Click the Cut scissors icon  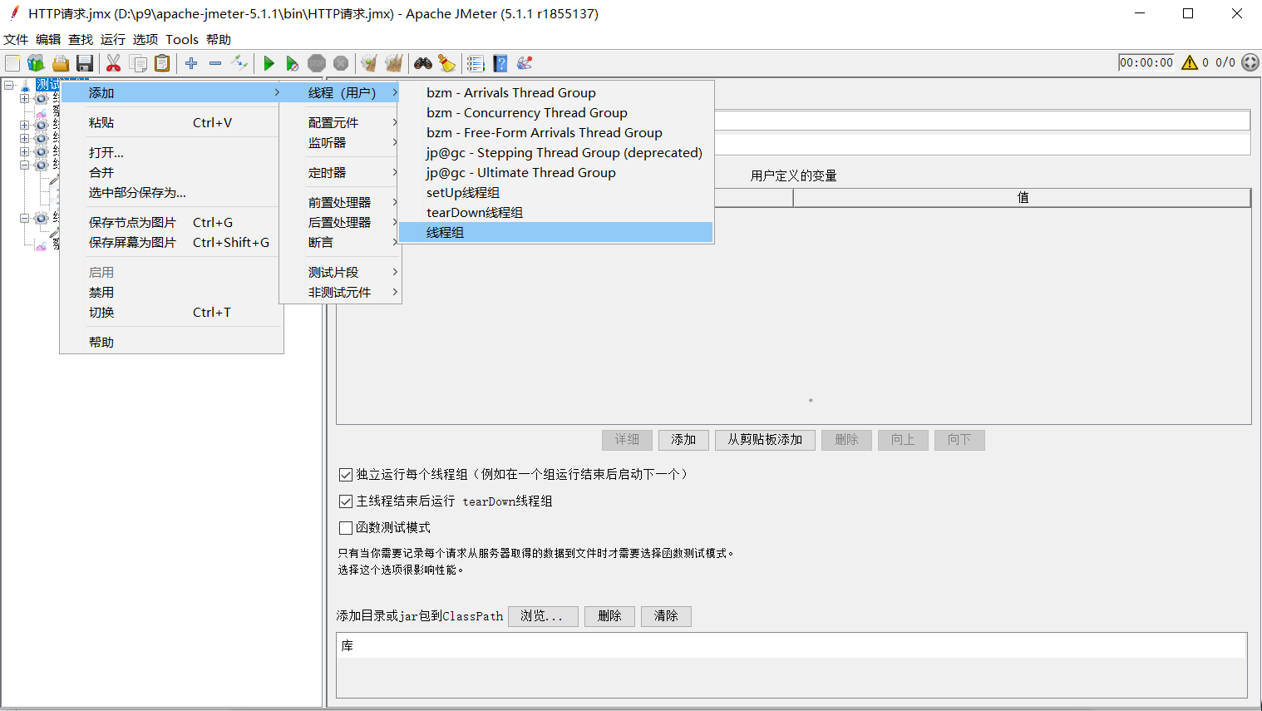(114, 63)
